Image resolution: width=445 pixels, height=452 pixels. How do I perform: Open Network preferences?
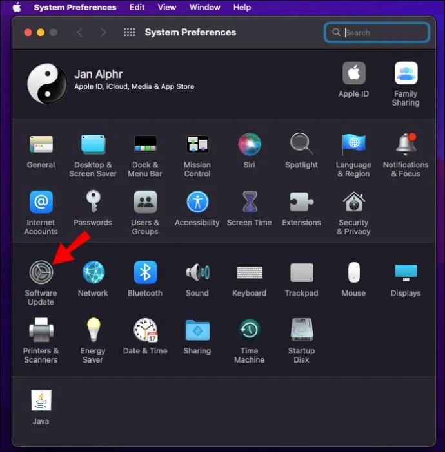click(94, 272)
